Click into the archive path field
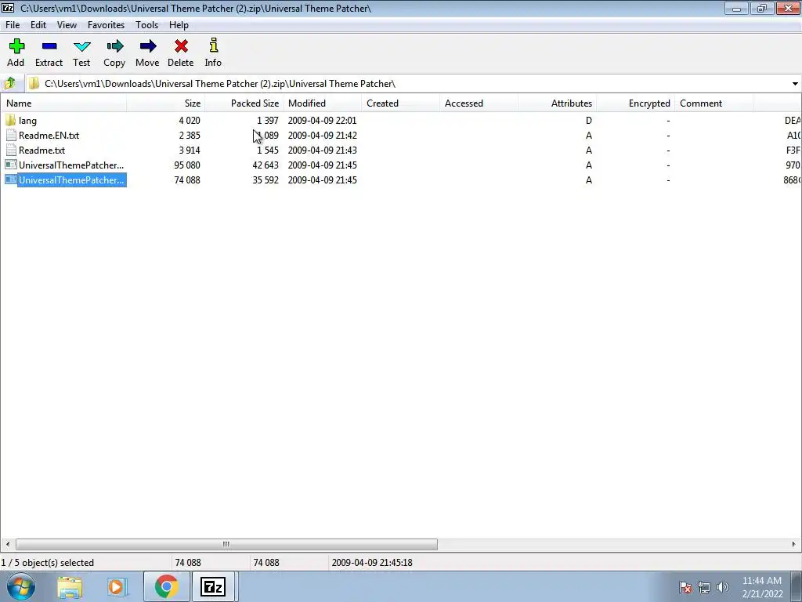802x602 pixels. coord(409,83)
